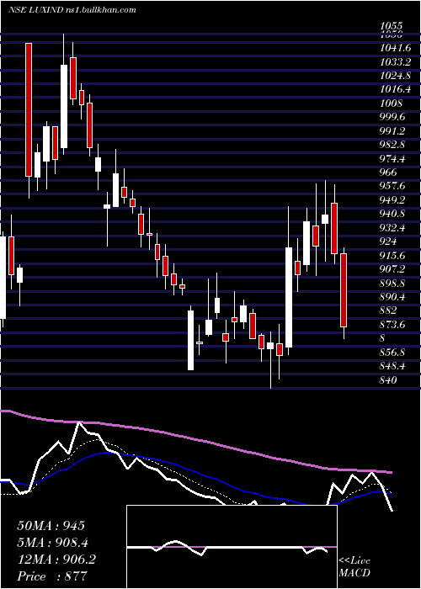This screenshot has height=589, width=421.
Task: Click the 898.8 price axis label
Action: (393, 284)
